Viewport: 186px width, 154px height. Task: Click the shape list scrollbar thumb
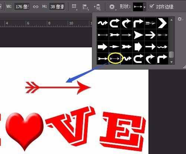coord(171,54)
